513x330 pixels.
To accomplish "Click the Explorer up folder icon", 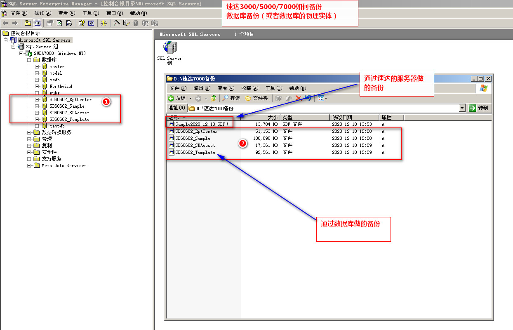I will 214,98.
